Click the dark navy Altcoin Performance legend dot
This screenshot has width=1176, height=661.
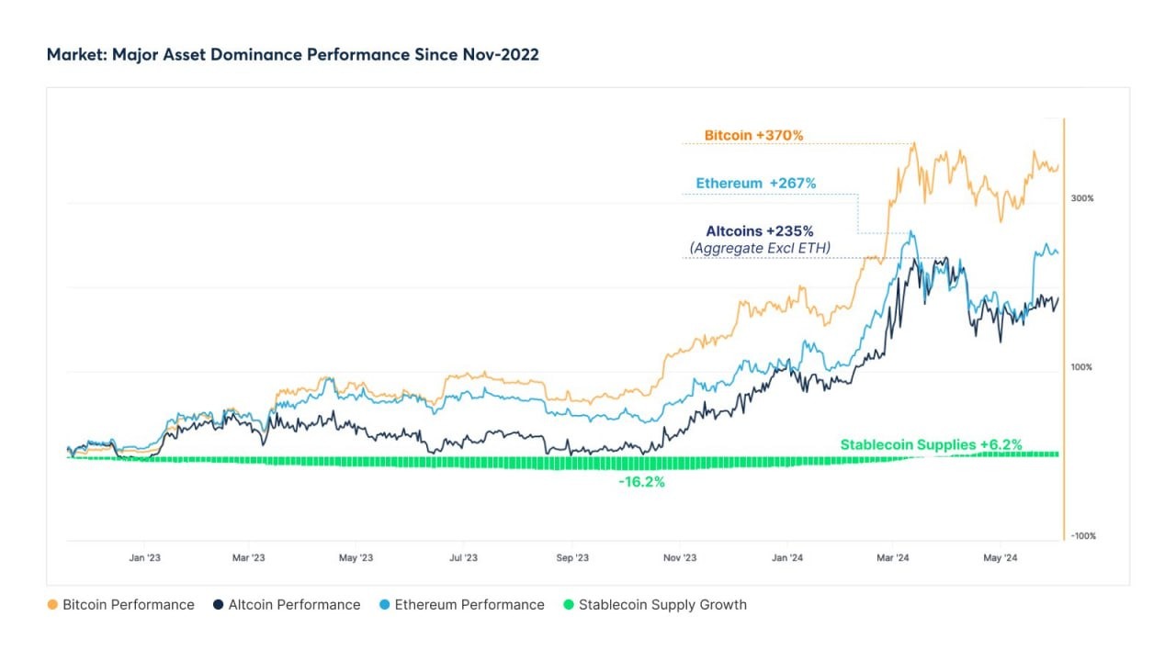219,605
